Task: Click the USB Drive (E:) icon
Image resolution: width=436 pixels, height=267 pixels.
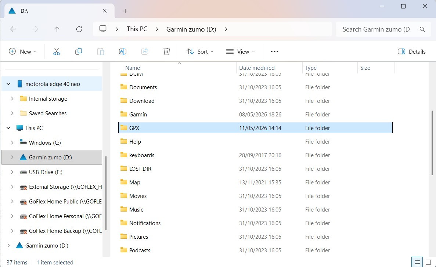Action: (24, 172)
